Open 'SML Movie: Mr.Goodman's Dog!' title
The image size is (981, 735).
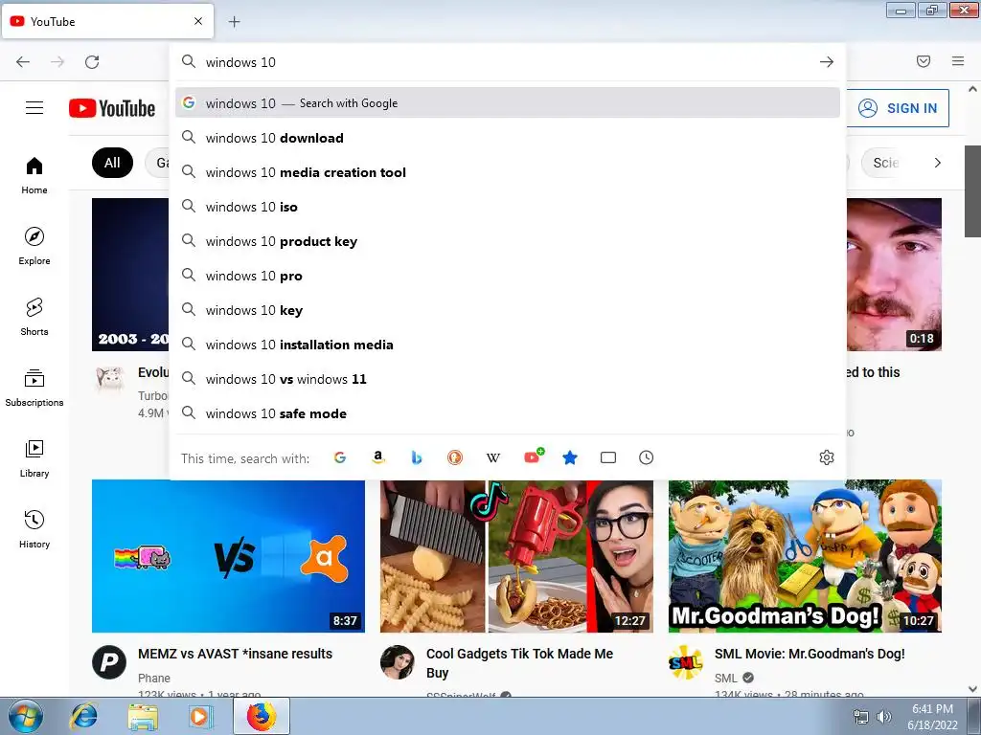click(x=810, y=654)
